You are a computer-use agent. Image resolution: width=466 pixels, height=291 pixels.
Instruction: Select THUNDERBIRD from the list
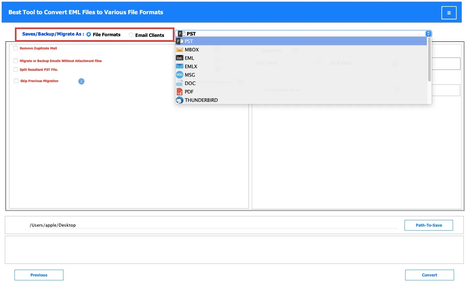(x=301, y=100)
